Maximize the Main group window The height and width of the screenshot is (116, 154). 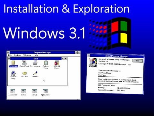click(x=65, y=59)
